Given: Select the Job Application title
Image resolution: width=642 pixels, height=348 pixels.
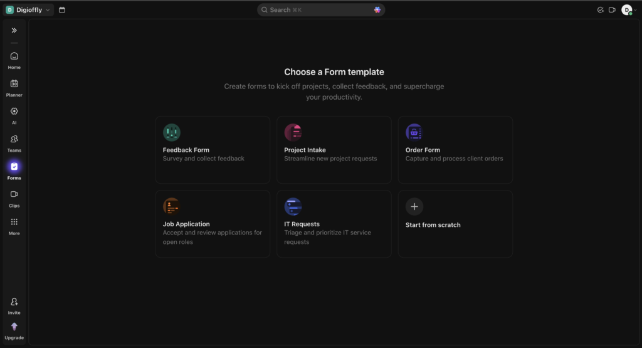Looking at the screenshot, I should click(186, 224).
